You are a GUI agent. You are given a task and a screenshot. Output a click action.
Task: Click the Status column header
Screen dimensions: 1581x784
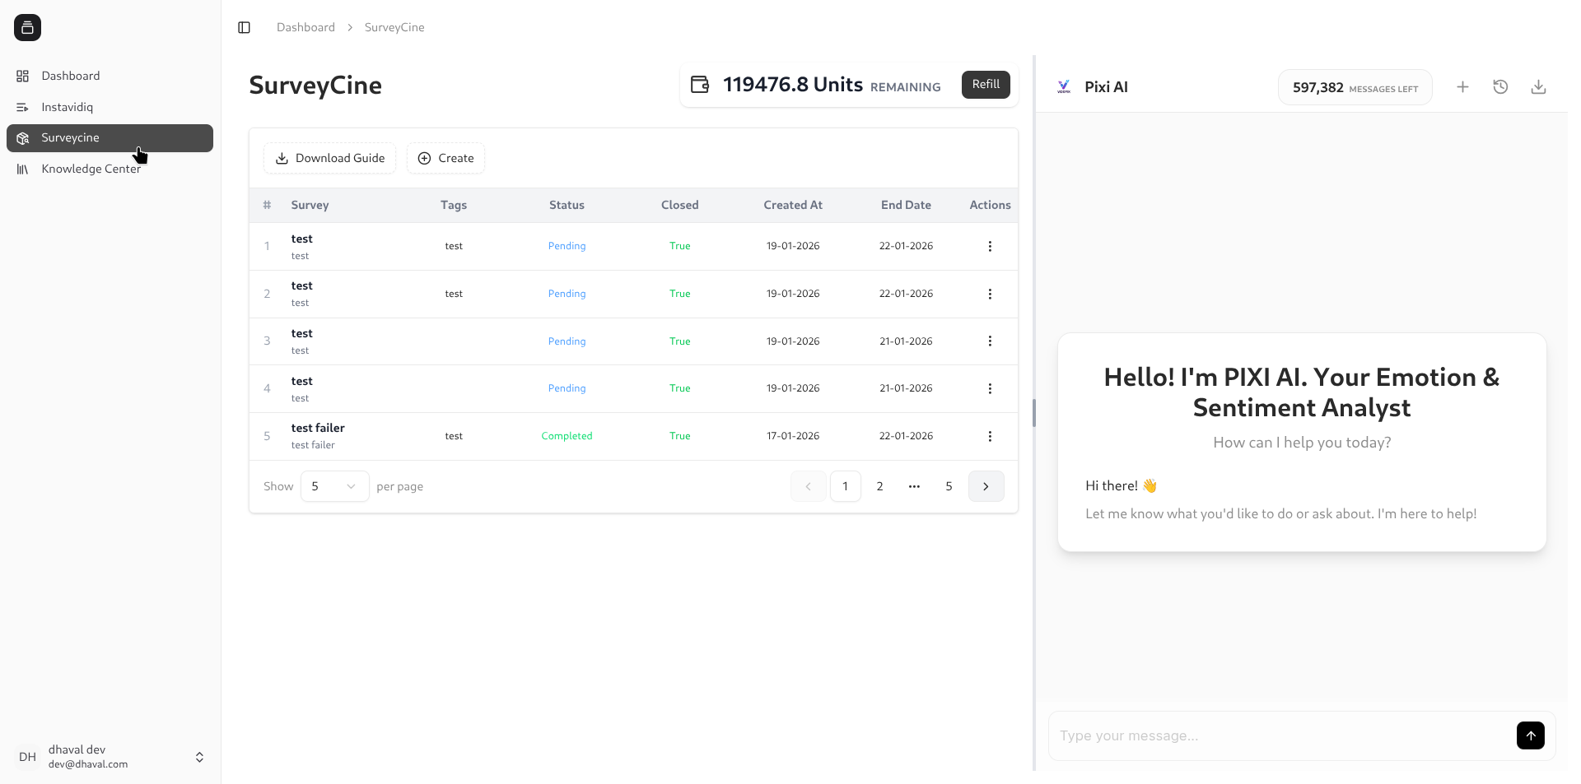coord(567,205)
